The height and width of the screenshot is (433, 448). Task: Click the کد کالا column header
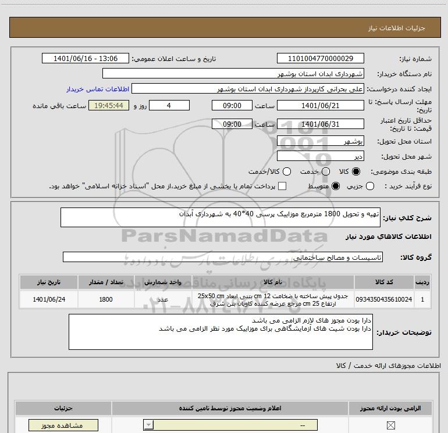(x=384, y=282)
